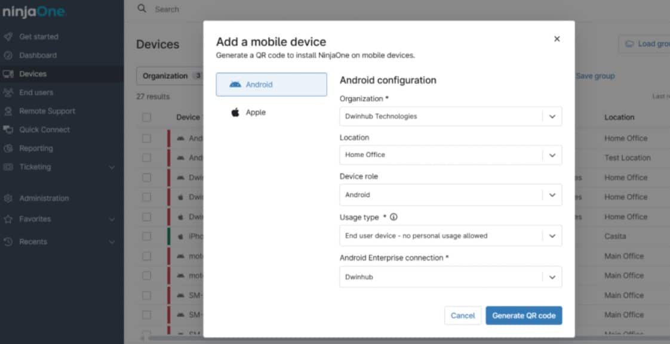670x344 pixels.
Task: Close the Add a mobile device dialog
Action: (x=557, y=39)
